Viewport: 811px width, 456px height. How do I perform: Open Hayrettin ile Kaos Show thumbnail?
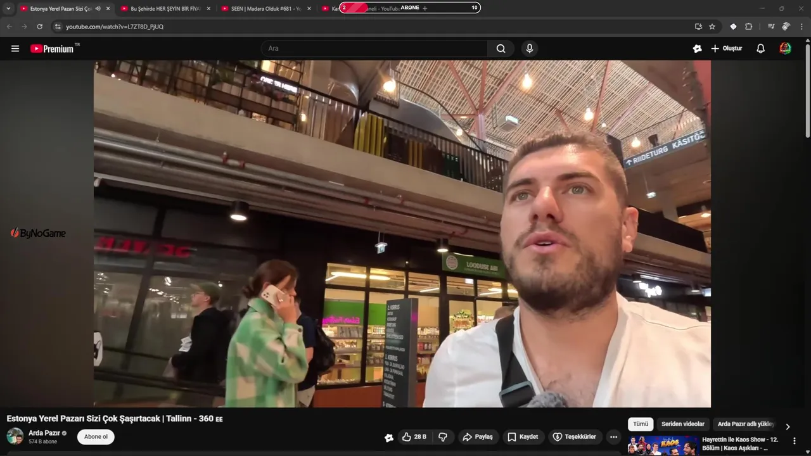point(663,445)
